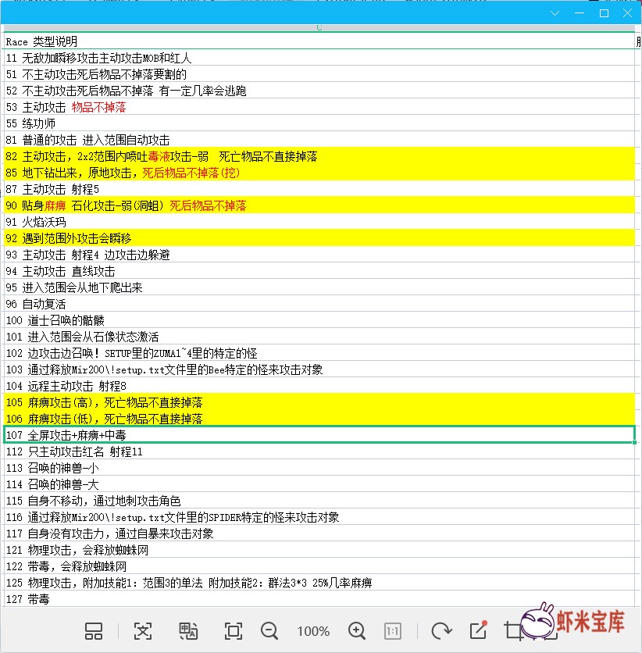The width and height of the screenshot is (642, 653).
Task: Open the thumbnail grid view icon
Action: [x=94, y=631]
